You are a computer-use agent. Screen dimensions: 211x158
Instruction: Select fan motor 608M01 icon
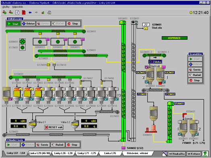23,41
